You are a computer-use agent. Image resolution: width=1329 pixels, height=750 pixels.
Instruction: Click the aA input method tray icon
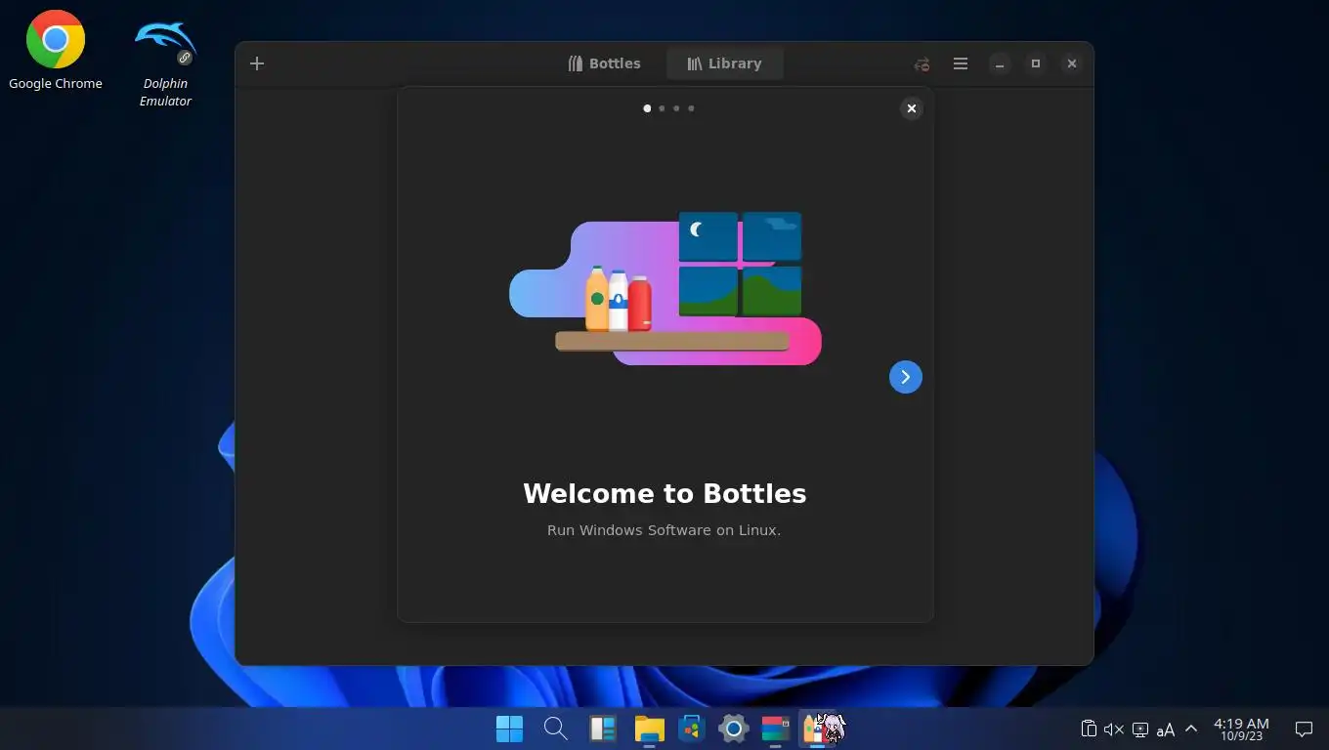tap(1165, 729)
